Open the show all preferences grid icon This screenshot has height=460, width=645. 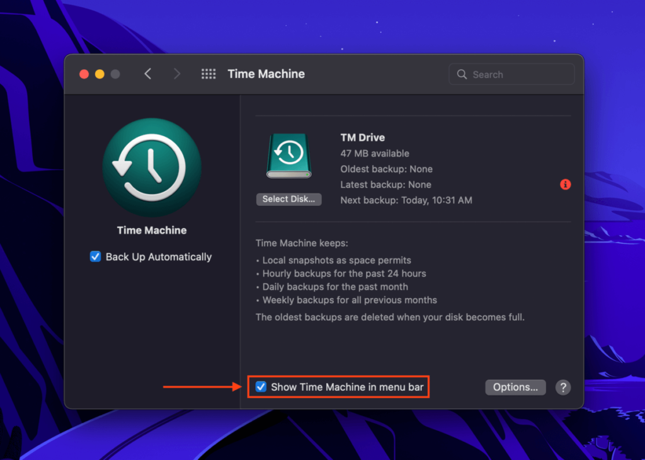tap(208, 74)
